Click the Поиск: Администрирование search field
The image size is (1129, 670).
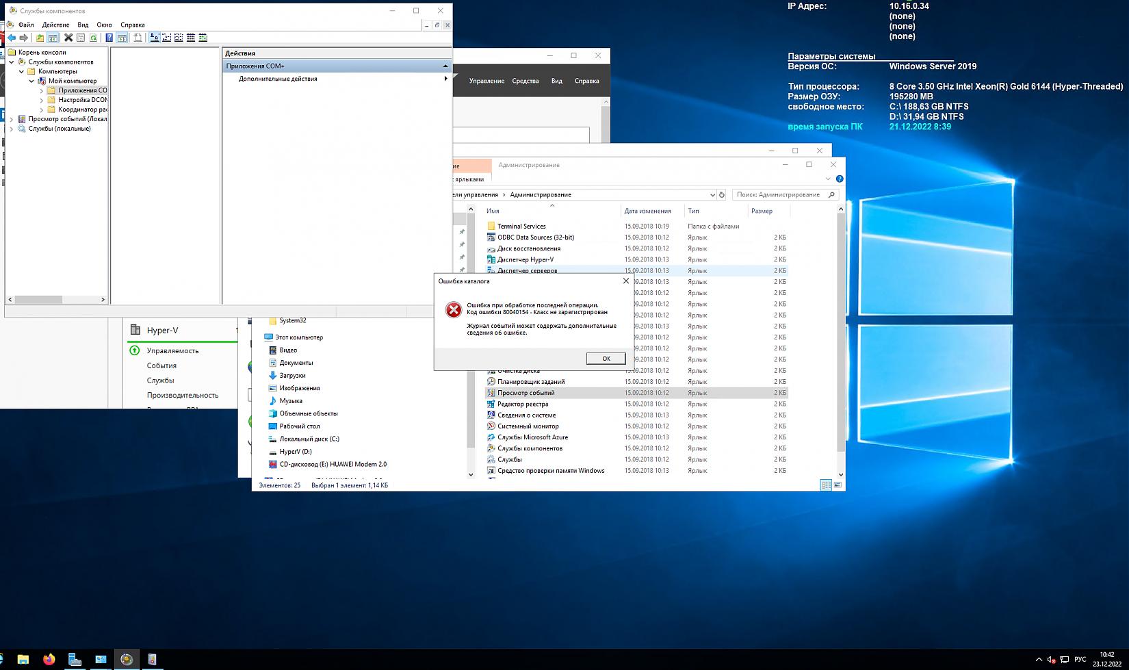[x=779, y=194]
